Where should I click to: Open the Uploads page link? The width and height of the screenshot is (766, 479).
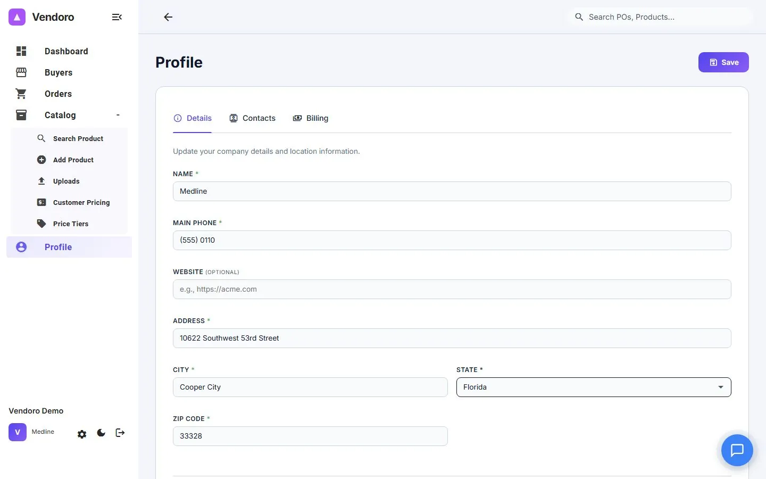[66, 181]
